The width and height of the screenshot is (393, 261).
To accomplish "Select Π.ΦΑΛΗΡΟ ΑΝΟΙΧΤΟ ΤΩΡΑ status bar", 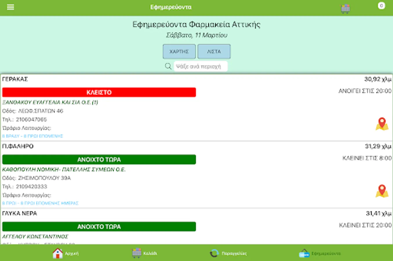I will click(x=99, y=159).
